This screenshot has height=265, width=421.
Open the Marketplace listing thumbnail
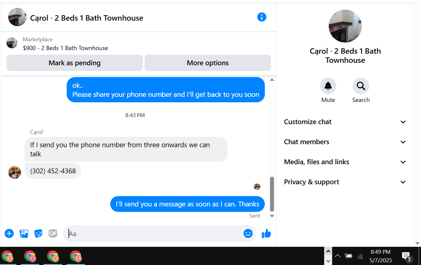point(12,43)
